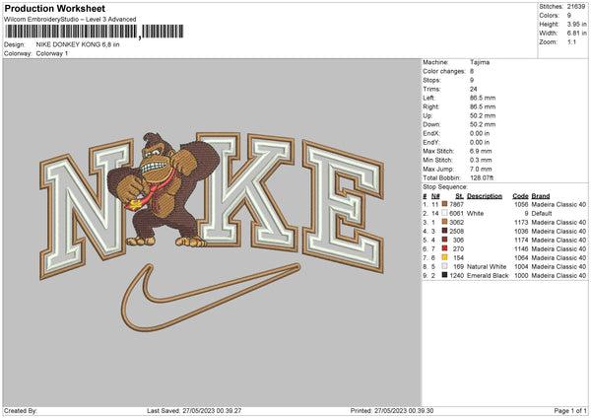Screen dimensions: 591x418
Task: Click the Wilcom EmbroideryStudio Level 3 Advanced text
Action: [70, 20]
